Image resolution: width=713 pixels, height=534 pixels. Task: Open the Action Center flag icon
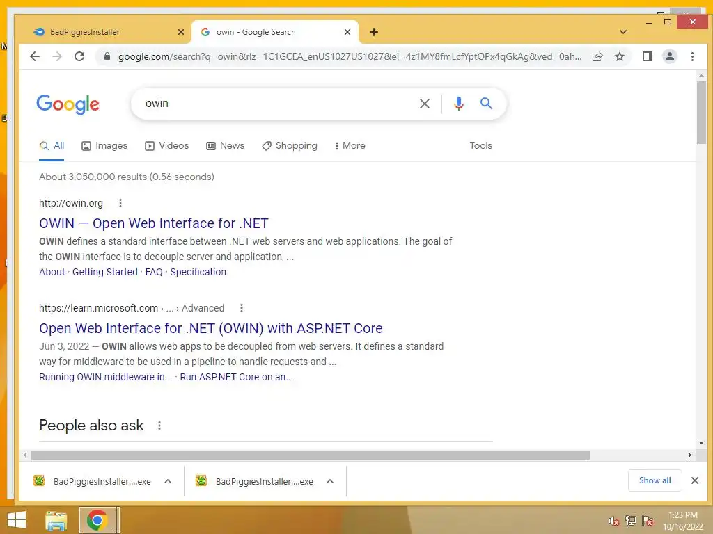648,521
